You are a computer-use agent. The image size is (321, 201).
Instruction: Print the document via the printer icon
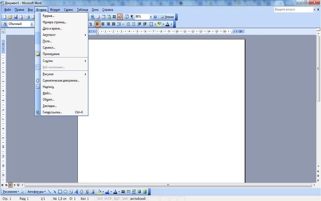(x=28, y=17)
